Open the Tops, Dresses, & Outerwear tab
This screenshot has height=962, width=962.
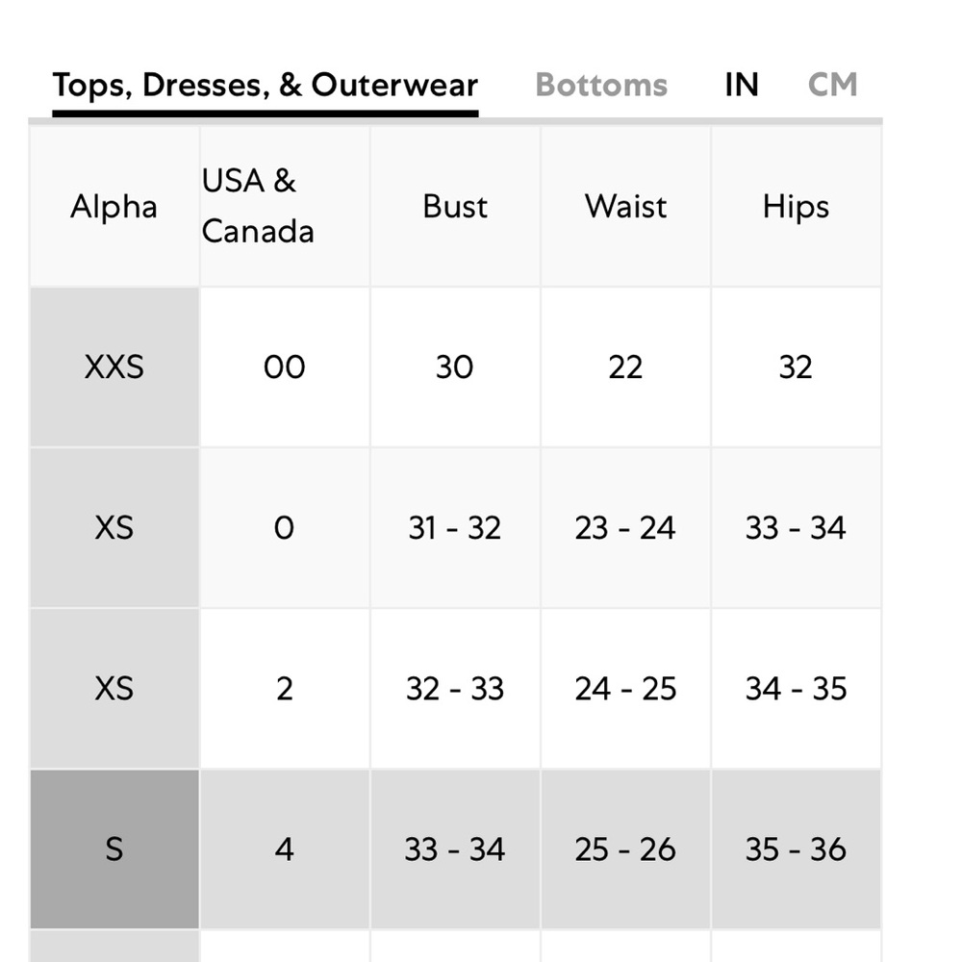click(265, 85)
